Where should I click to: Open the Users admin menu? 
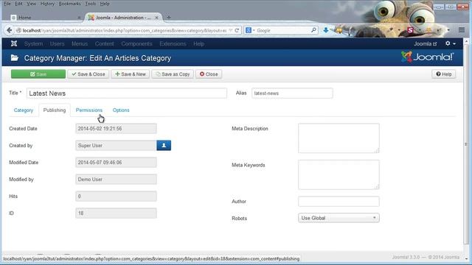[58, 44]
